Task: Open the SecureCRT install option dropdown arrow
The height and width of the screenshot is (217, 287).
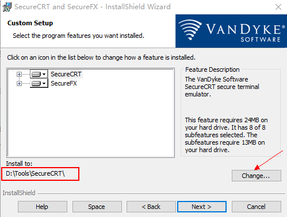Action: (44, 74)
